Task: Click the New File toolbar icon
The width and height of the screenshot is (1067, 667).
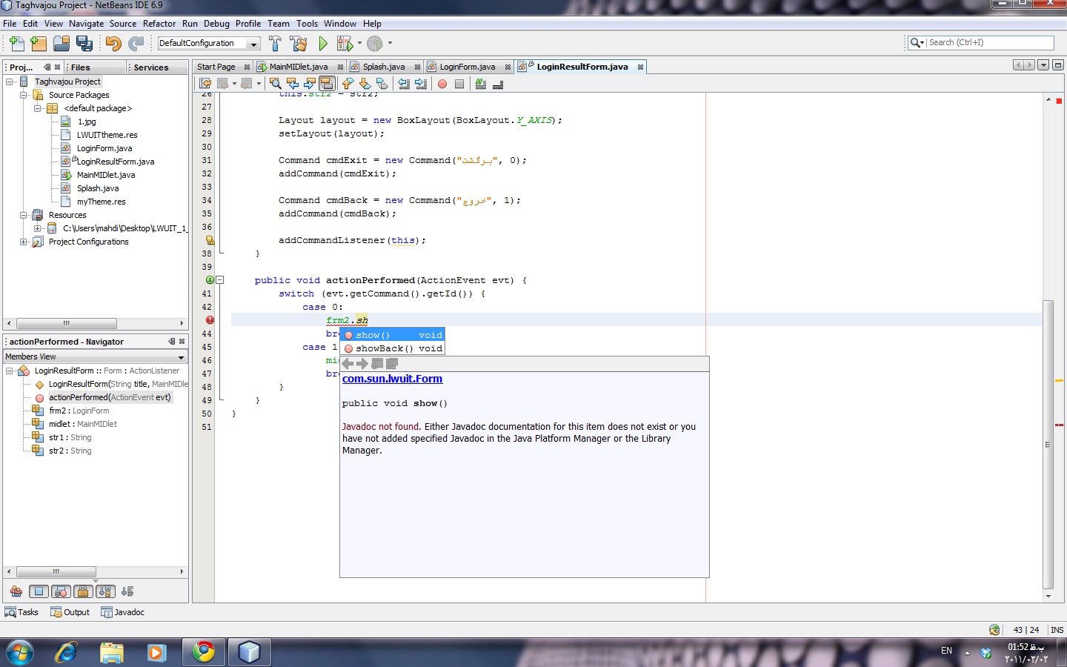Action: point(16,44)
